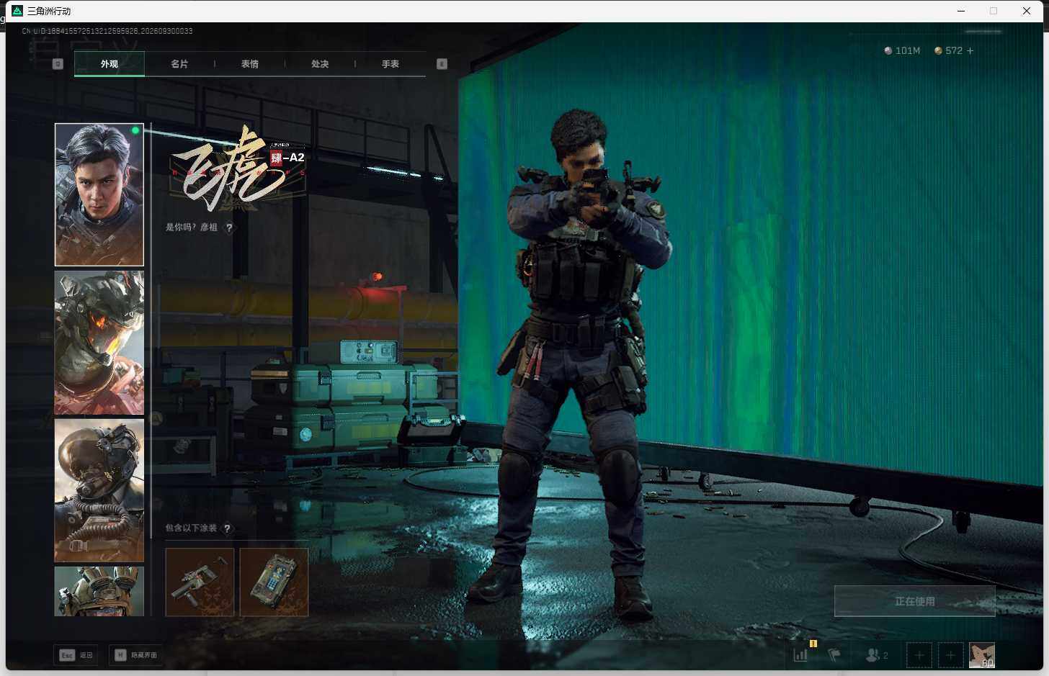This screenshot has height=676, width=1049.
Task: Click the 飞虎 skin title logo
Action: [238, 171]
